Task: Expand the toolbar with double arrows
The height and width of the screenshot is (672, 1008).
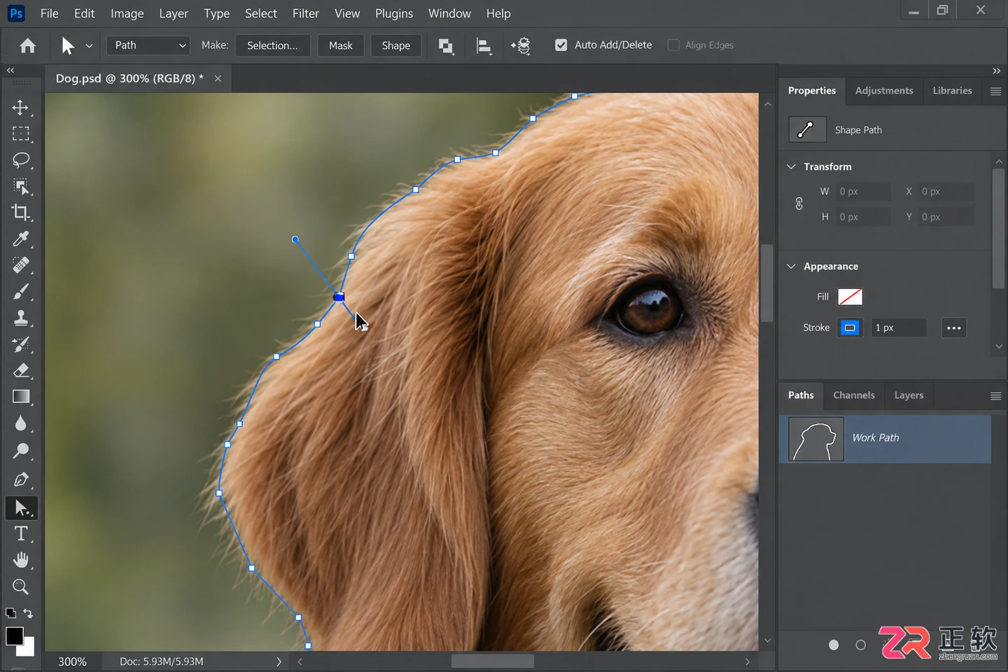Action: (10, 71)
